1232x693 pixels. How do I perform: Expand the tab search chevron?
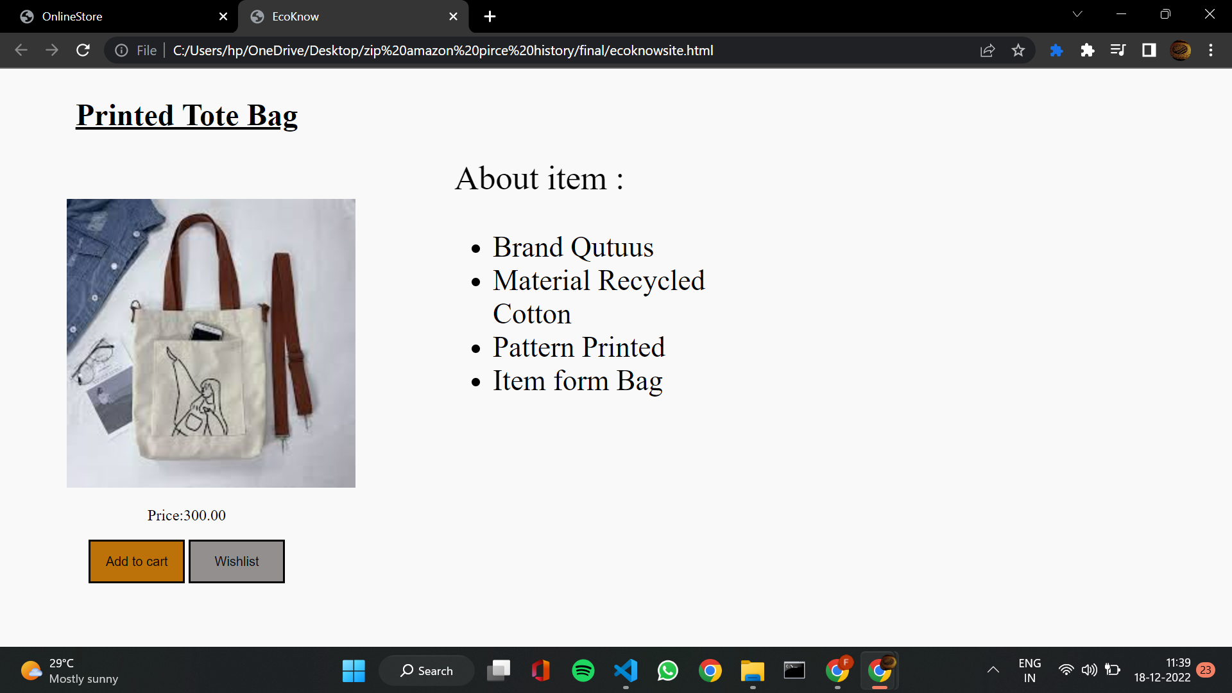pyautogui.click(x=1077, y=14)
